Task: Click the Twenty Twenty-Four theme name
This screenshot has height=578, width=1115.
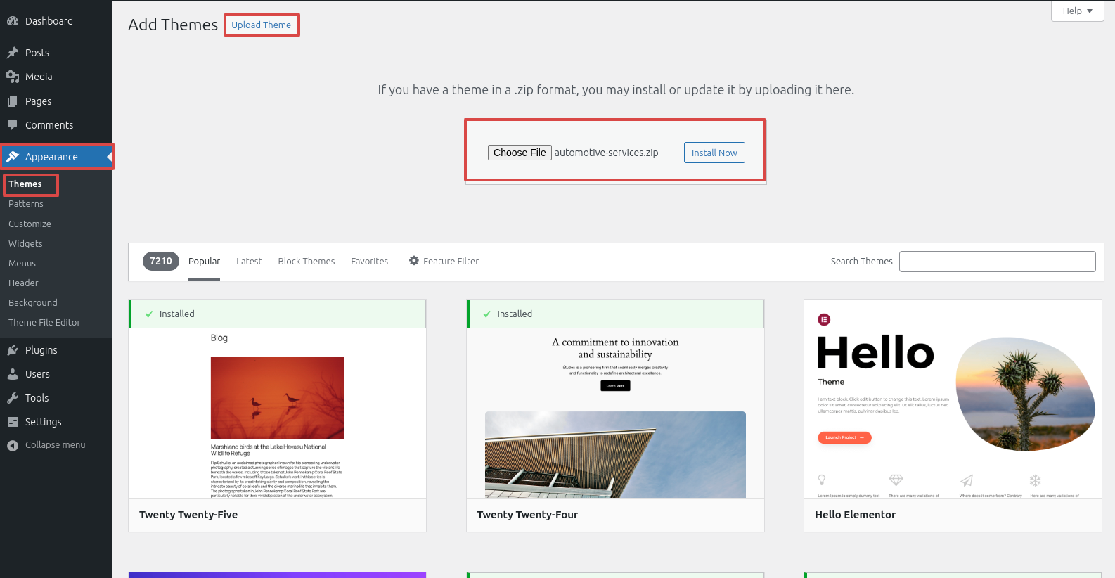Action: [x=527, y=515]
